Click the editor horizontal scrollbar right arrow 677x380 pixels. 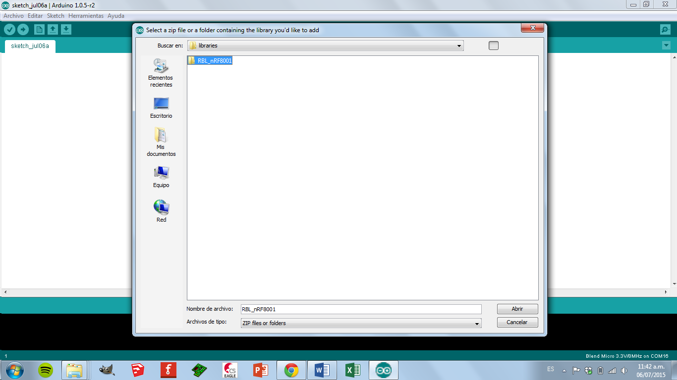pos(667,292)
